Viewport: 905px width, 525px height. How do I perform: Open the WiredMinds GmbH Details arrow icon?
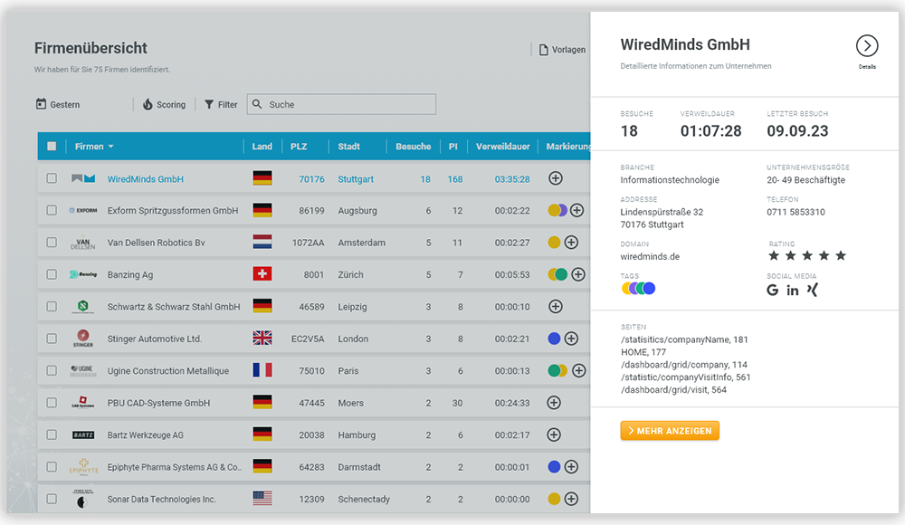point(867,45)
